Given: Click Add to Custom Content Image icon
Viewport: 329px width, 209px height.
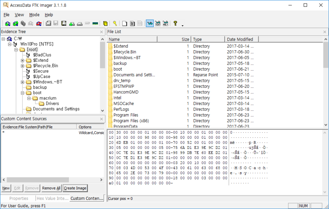Looking at the screenshot, I should [72, 23].
